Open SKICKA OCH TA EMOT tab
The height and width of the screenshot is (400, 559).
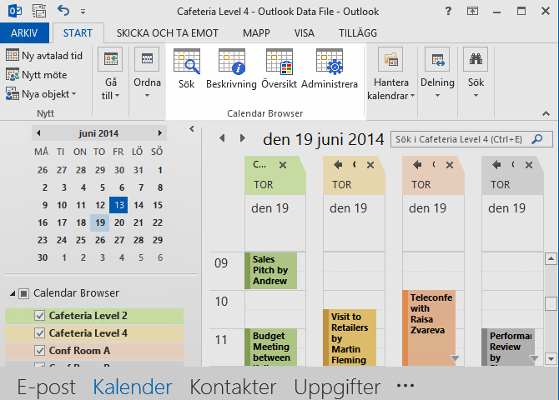[167, 33]
